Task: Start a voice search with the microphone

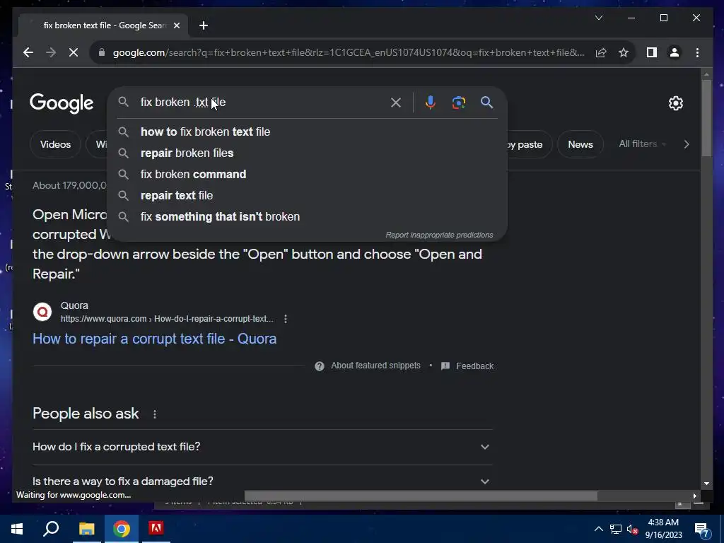Action: click(x=431, y=103)
